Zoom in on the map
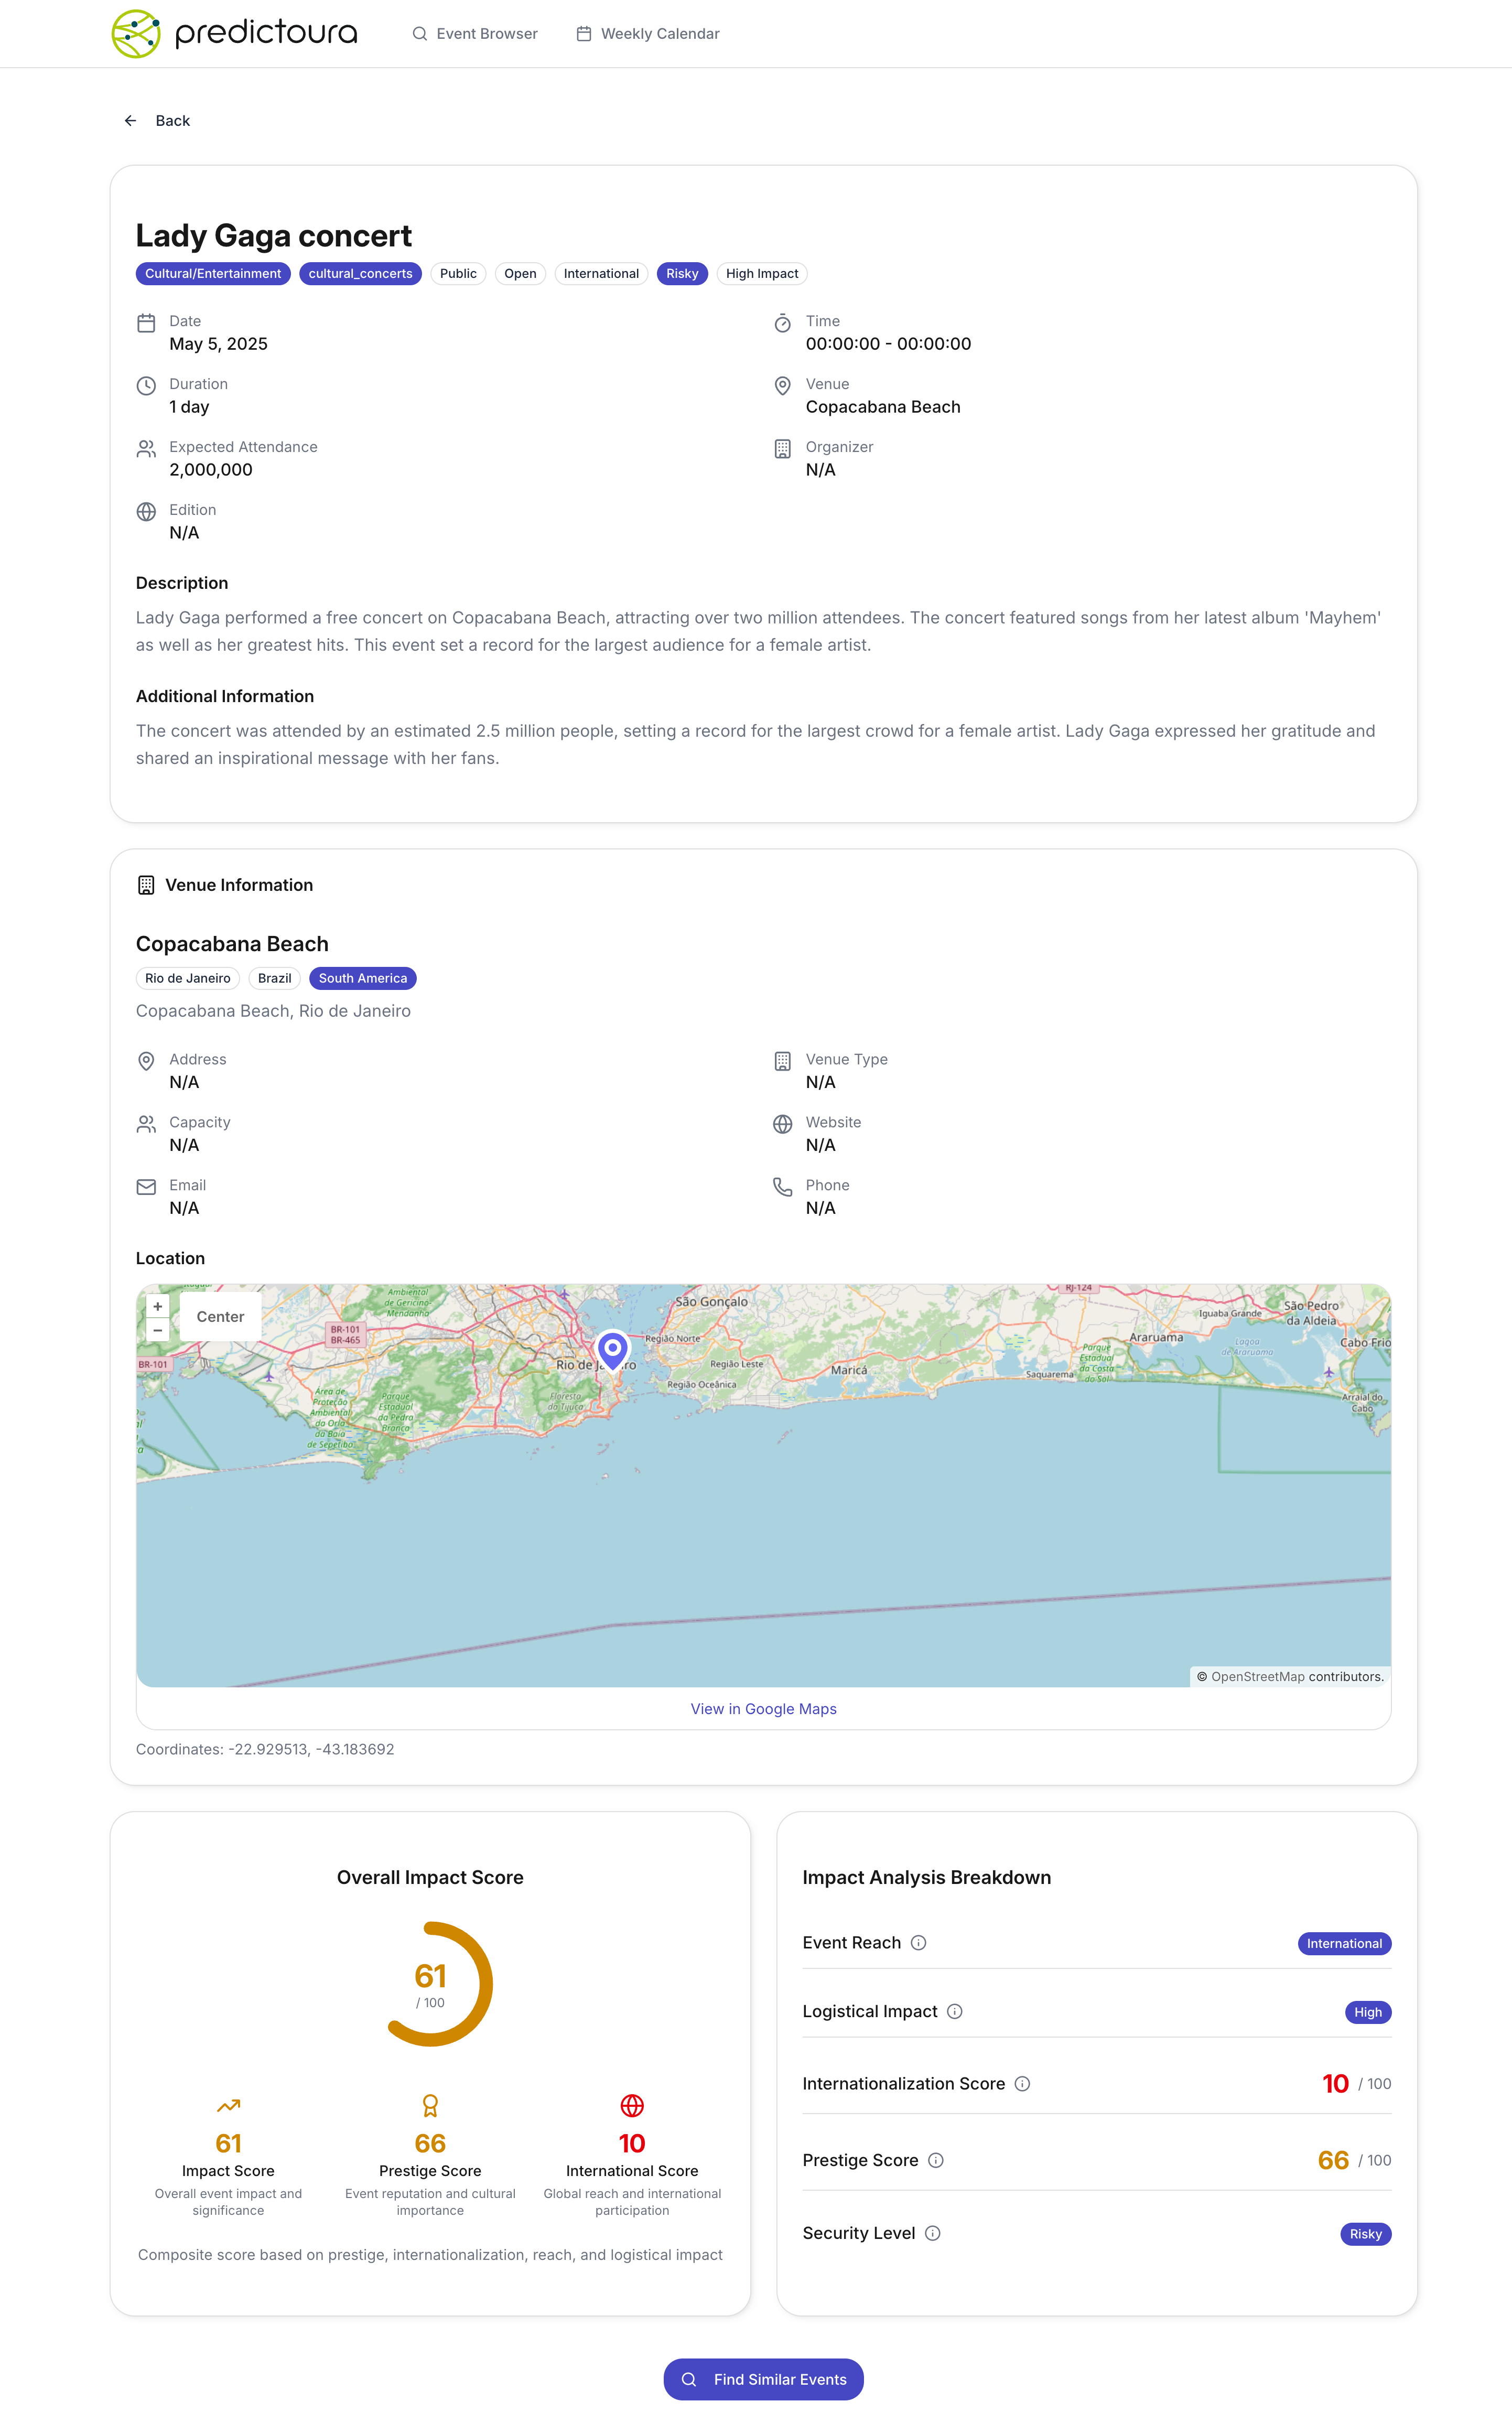Screen dimensions: 1512x2434 (157, 1306)
